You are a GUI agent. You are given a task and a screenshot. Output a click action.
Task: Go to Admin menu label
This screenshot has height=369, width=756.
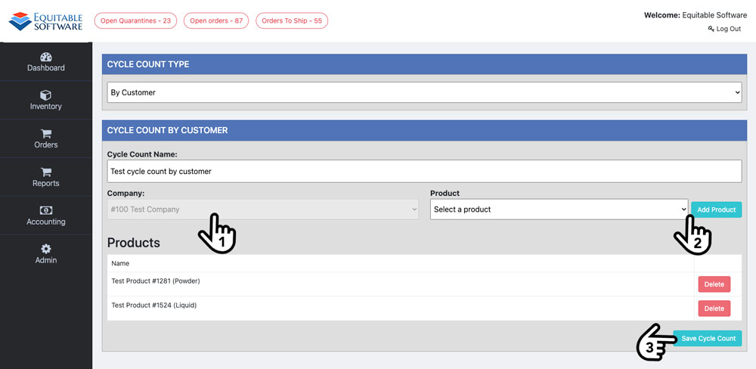[46, 260]
